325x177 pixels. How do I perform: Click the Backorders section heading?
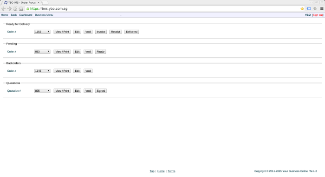[x=13, y=63]
